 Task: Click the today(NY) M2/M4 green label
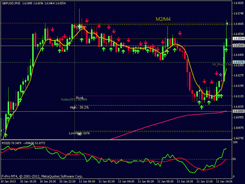[x=74, y=99]
